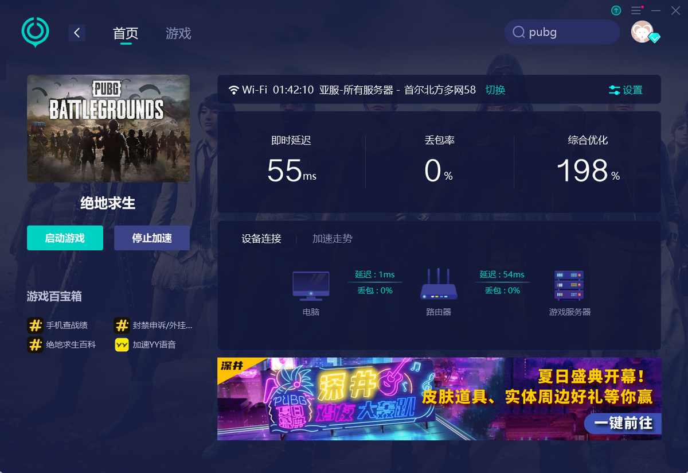Click the pubg search input field

568,33
